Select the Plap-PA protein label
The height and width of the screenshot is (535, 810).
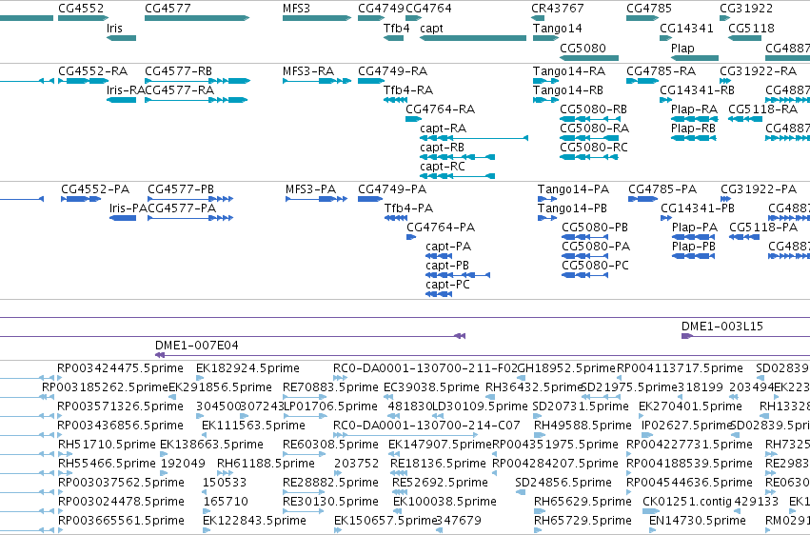point(695,228)
